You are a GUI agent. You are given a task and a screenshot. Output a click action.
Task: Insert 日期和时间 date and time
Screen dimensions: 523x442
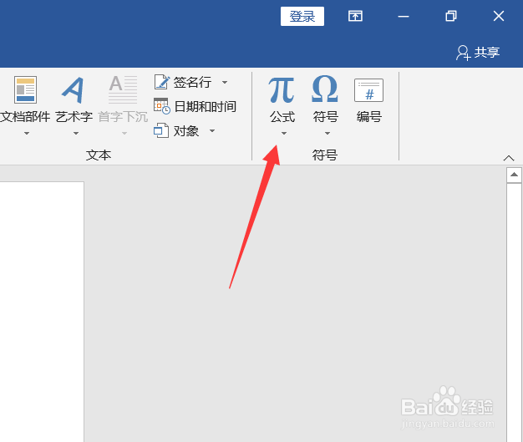pos(195,106)
